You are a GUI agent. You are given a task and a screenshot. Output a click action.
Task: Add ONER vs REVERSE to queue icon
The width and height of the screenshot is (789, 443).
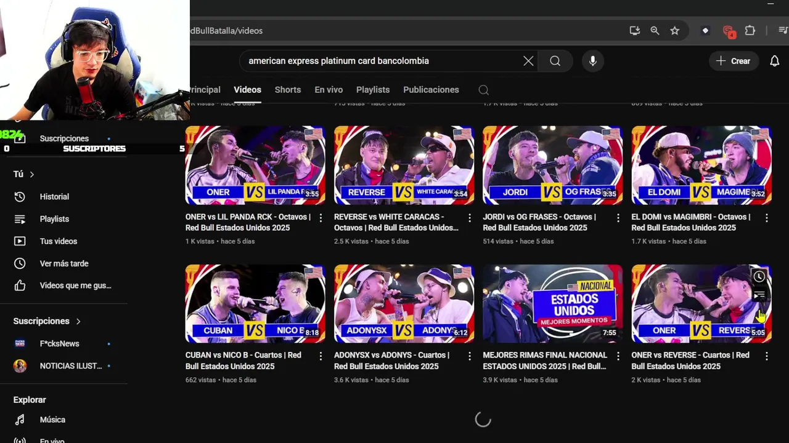click(x=759, y=295)
